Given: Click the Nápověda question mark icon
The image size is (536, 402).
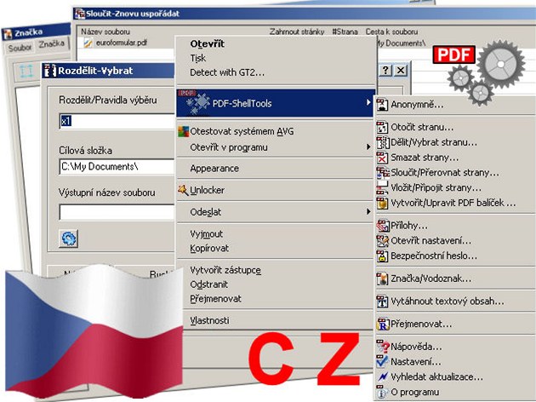Looking at the screenshot, I should (383, 347).
